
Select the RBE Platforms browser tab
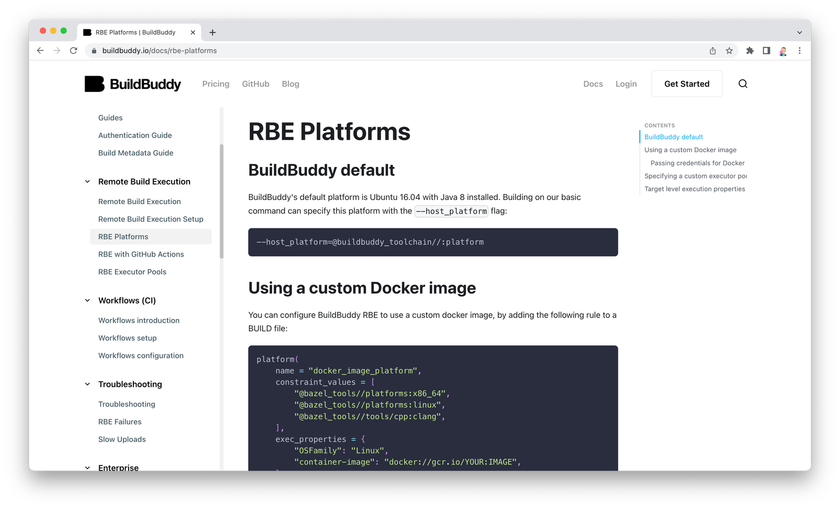(x=135, y=33)
